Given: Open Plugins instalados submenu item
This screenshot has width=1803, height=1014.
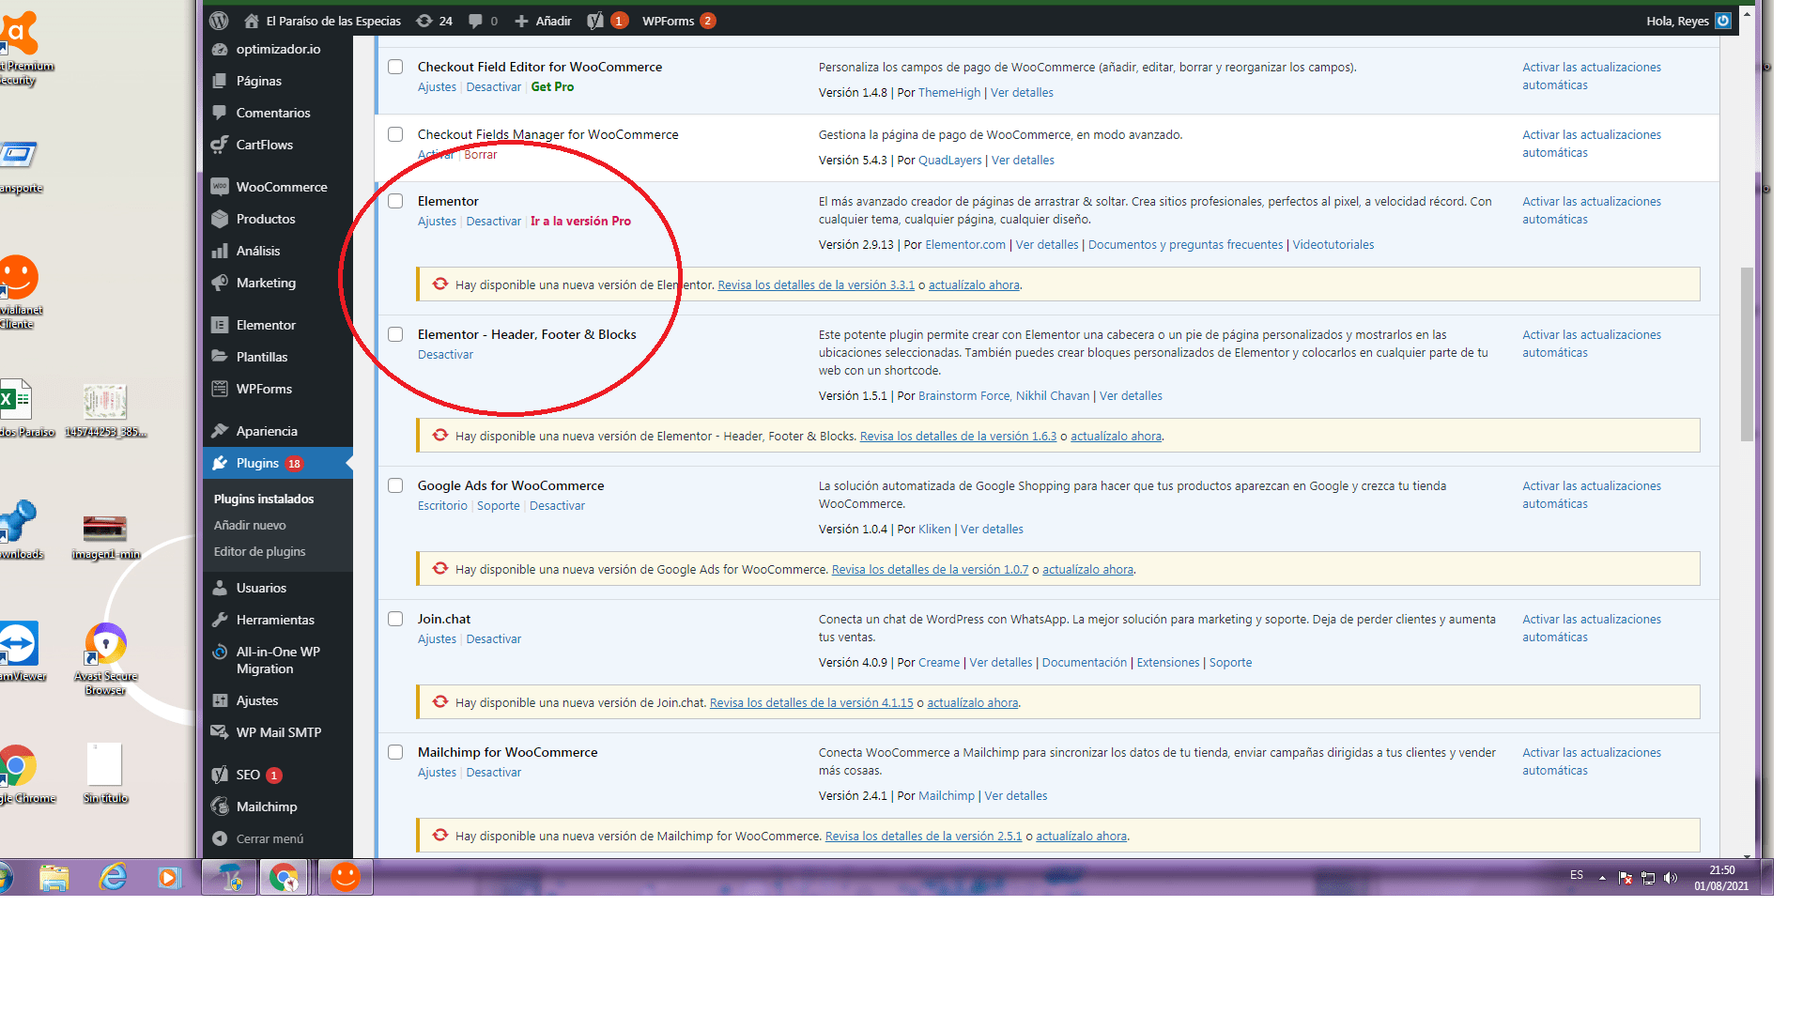Looking at the screenshot, I should [264, 499].
